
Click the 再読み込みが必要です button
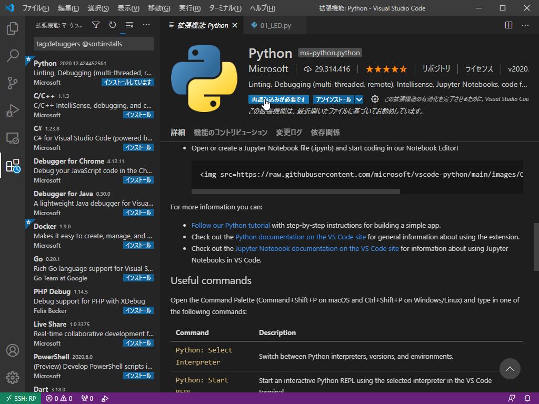tap(279, 99)
